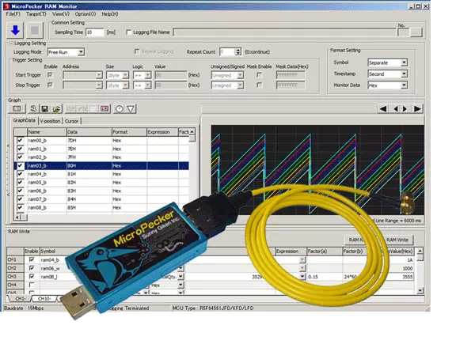Click the blue down-arrow start logging button

click(x=16, y=31)
